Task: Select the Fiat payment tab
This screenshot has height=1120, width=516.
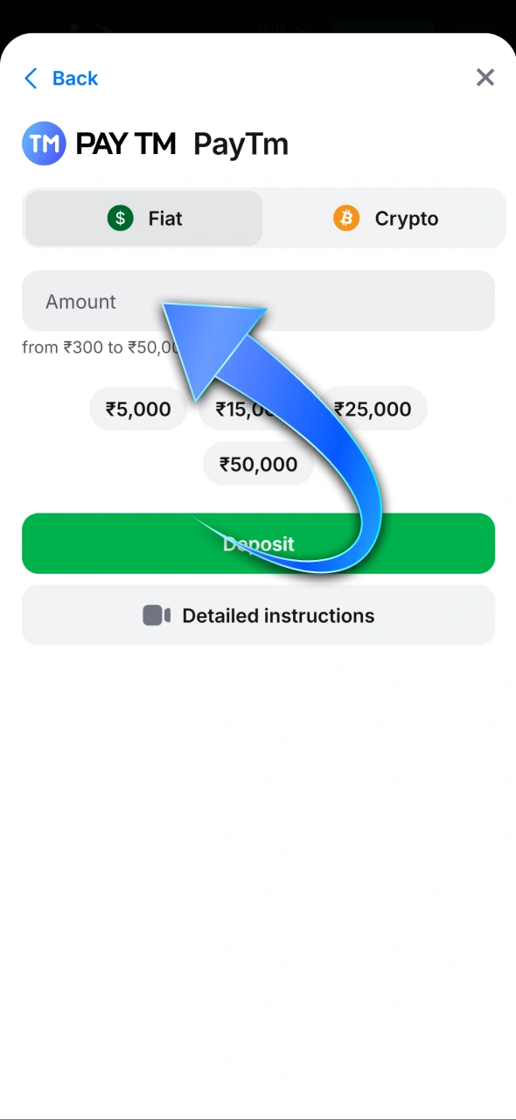Action: tap(143, 218)
